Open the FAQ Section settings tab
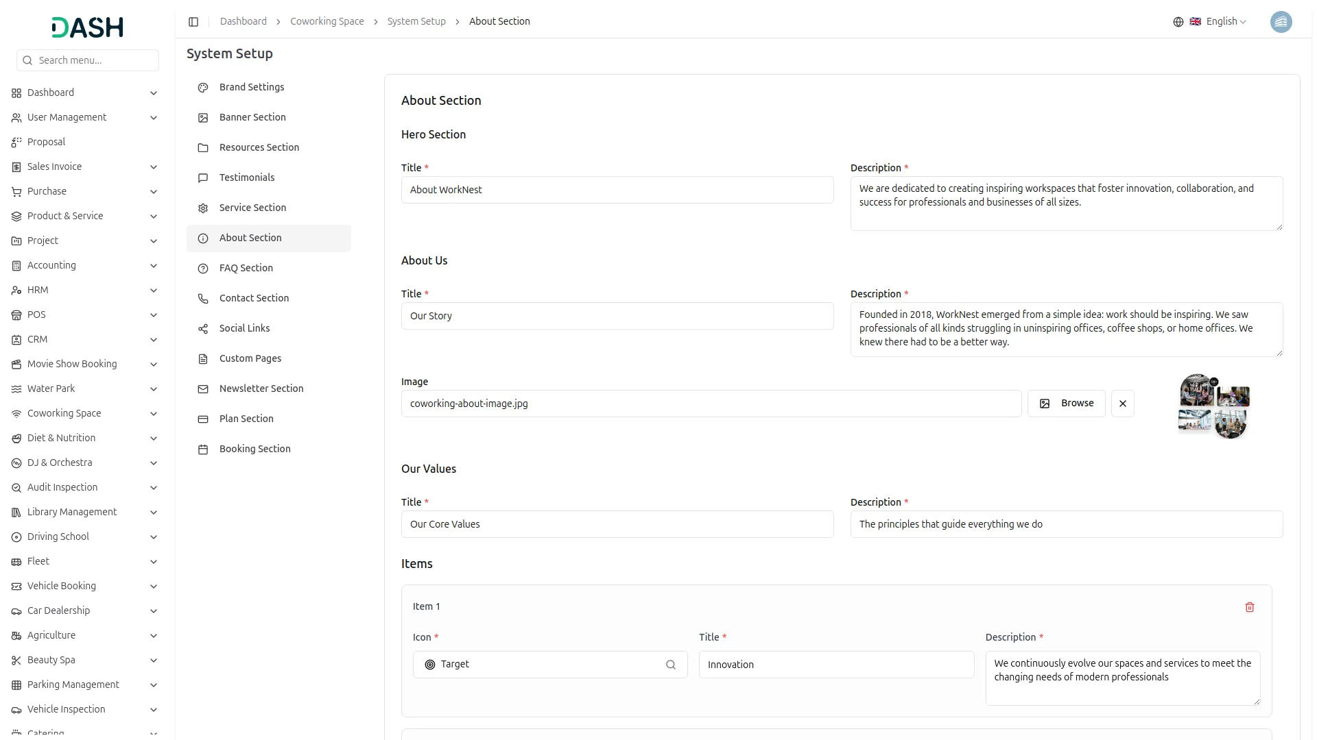The height and width of the screenshot is (740, 1317). [x=246, y=268]
